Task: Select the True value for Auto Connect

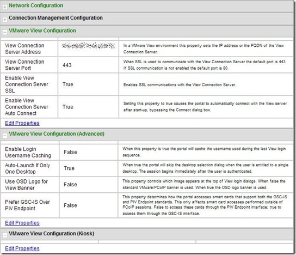Action: pos(68,107)
